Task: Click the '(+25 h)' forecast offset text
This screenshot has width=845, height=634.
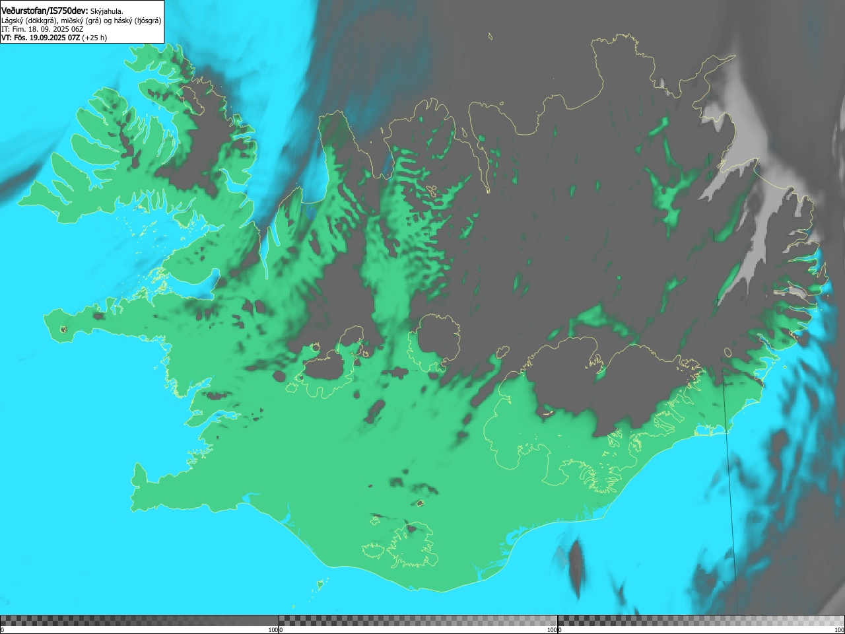Action: 94,38
